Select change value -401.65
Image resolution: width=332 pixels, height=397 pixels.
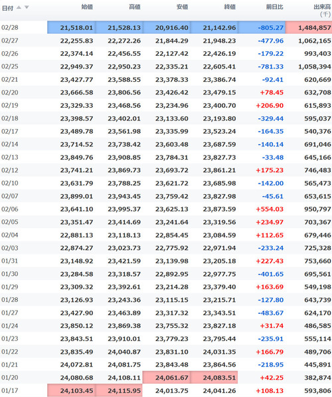coord(270,274)
